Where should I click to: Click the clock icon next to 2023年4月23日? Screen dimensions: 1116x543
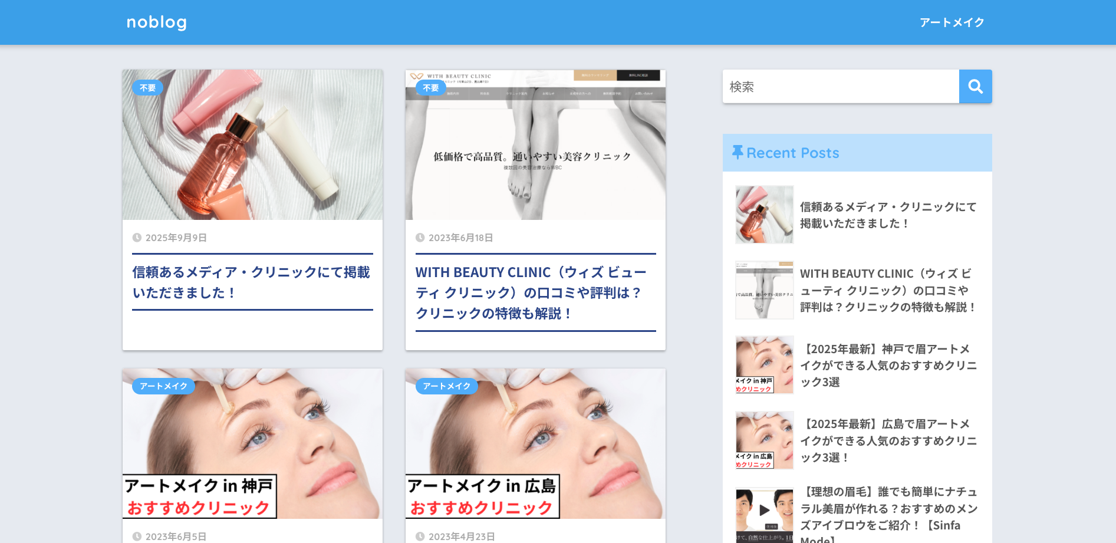(420, 537)
